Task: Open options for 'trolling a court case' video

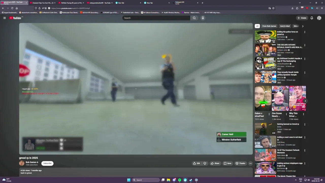Action: pyautogui.click(x=305, y=138)
